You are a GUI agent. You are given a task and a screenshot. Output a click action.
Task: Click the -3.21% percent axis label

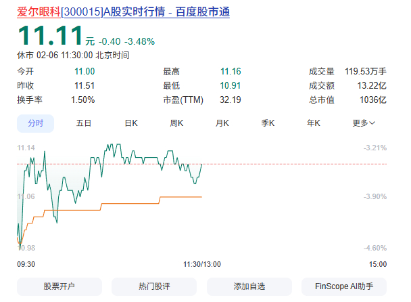pos(375,148)
